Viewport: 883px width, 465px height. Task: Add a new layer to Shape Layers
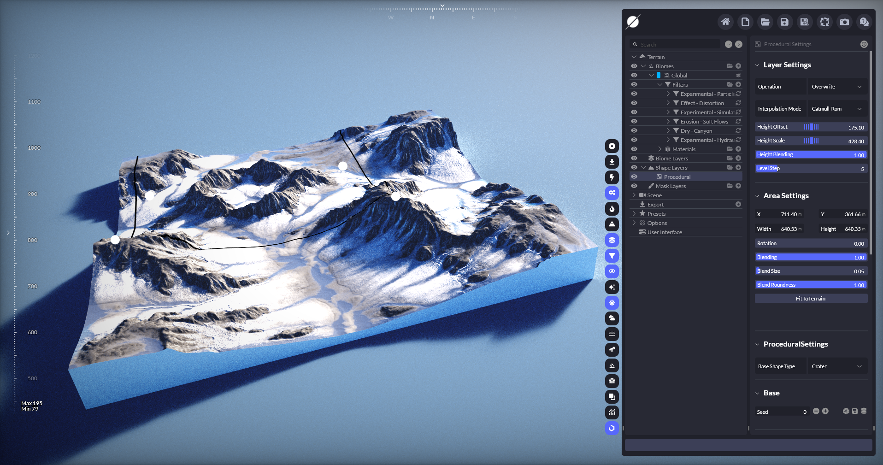coord(738,168)
